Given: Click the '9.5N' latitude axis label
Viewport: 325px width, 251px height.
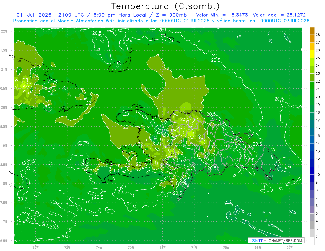Looking at the screenshot, I should 4,127.
